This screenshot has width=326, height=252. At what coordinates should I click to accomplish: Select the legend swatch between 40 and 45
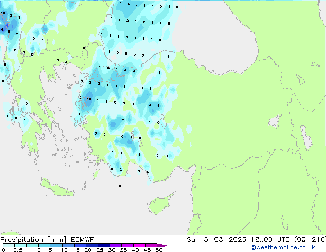139,245
